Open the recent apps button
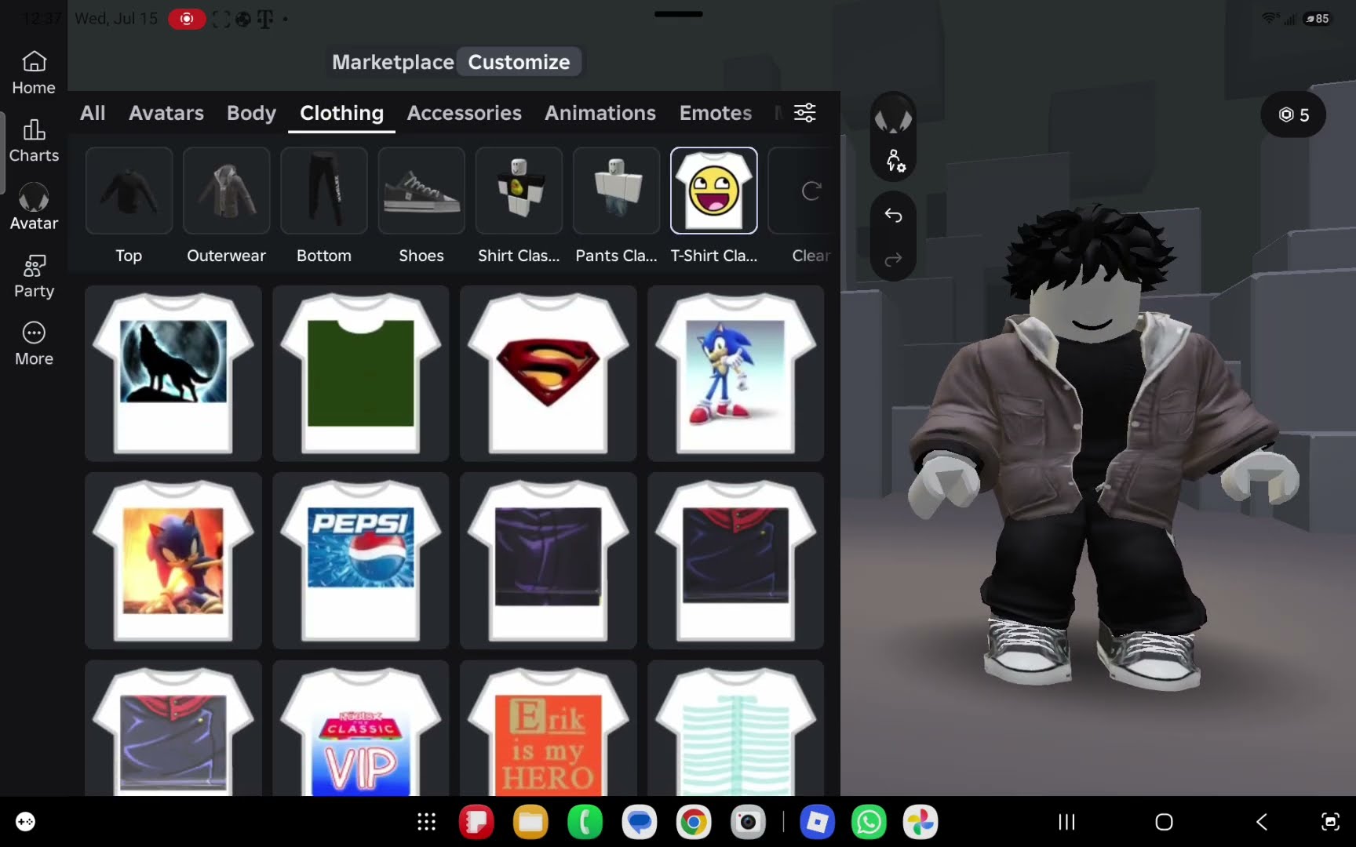 point(1066,822)
